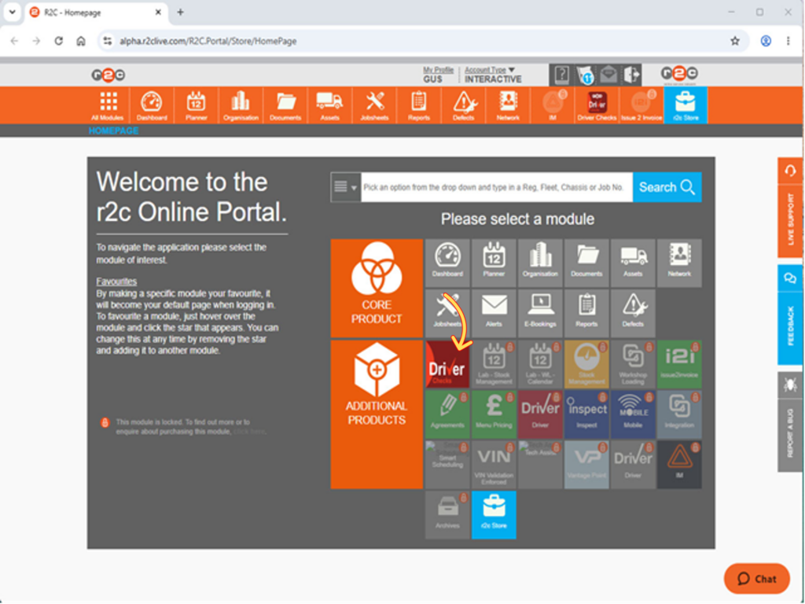Select the Menu Pricing pound tile

(494, 414)
